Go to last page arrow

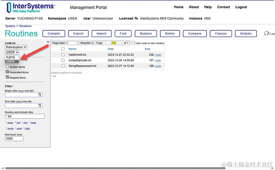122,43
